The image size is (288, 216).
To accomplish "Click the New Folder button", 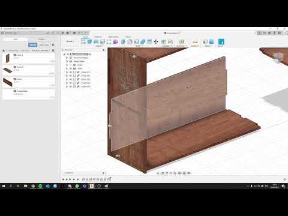I will tap(44, 45).
